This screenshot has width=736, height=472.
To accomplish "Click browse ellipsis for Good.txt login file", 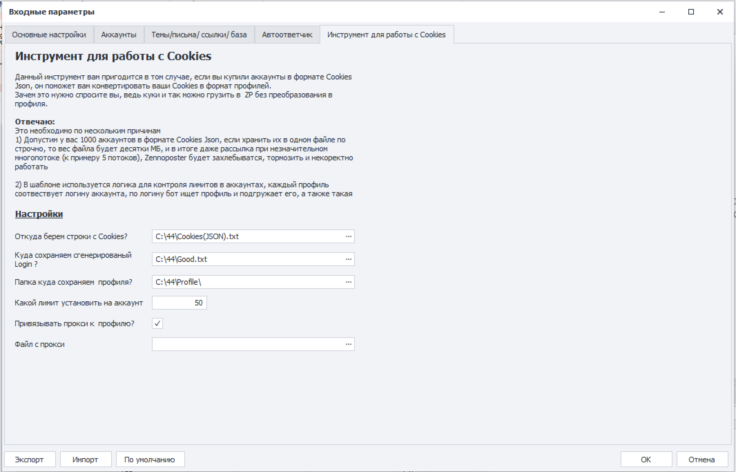I will point(348,259).
